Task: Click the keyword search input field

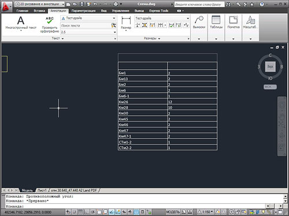Action: pos(199,4)
